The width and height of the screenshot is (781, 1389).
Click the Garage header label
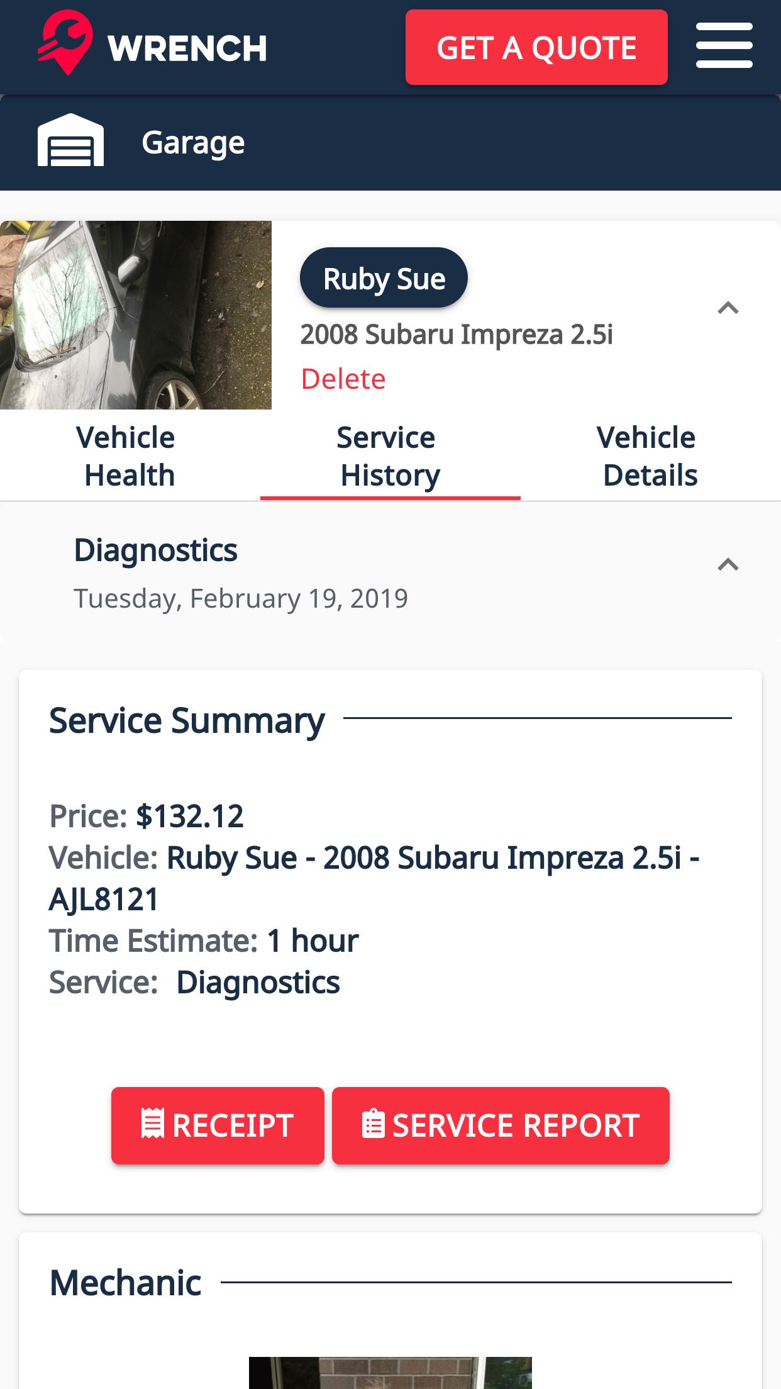click(x=193, y=143)
